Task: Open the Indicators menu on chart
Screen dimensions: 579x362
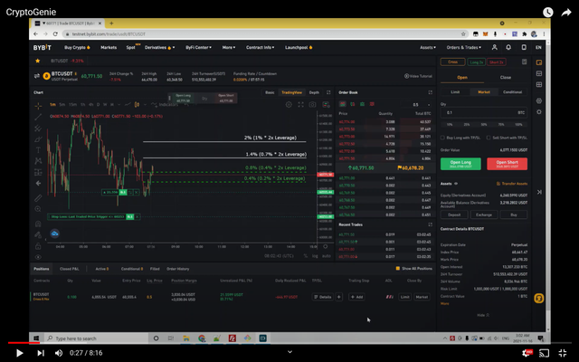Action: (x=165, y=105)
